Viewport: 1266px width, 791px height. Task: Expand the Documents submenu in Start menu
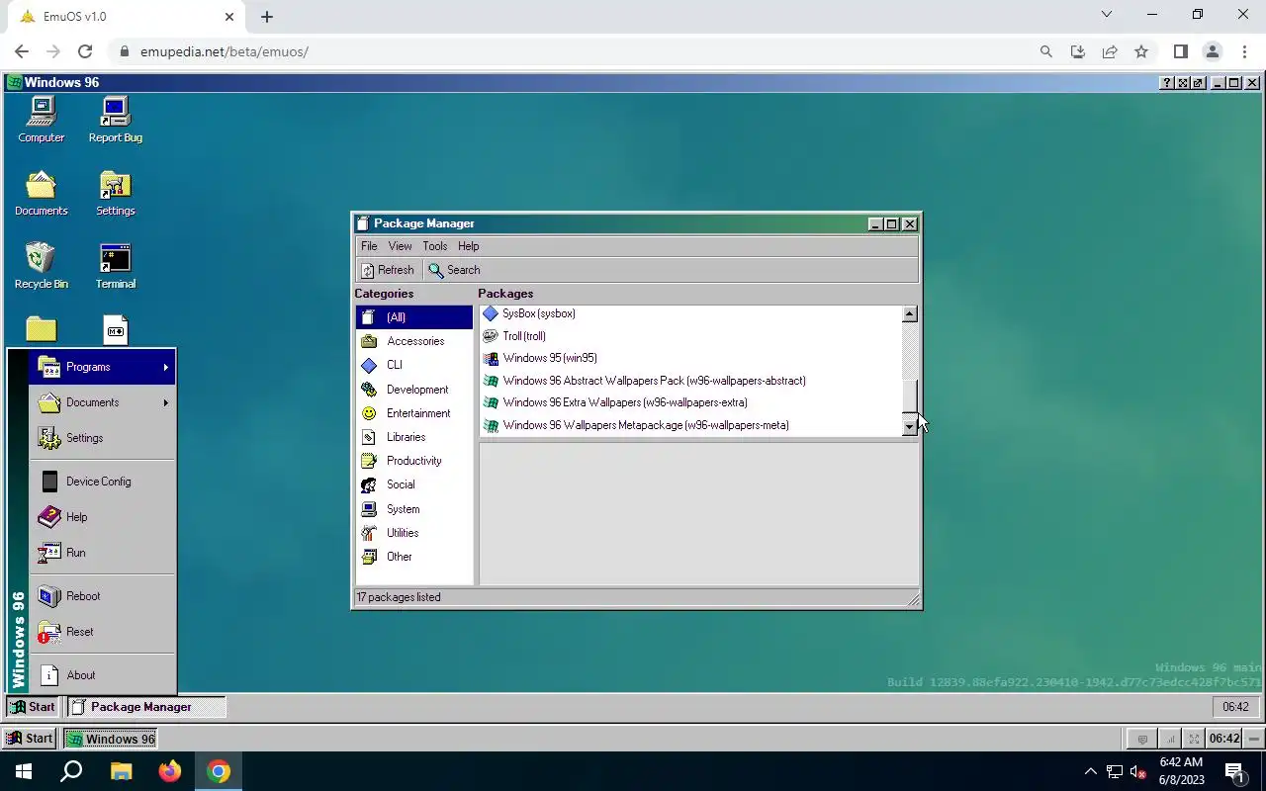pyautogui.click(x=103, y=402)
